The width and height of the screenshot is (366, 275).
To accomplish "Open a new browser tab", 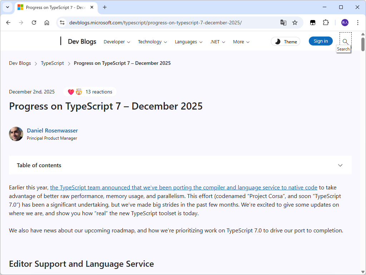I will (x=105, y=7).
